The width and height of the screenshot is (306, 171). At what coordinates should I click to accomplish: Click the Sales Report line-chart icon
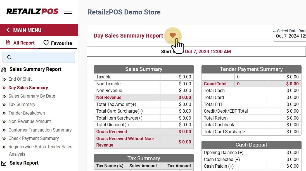(4, 163)
